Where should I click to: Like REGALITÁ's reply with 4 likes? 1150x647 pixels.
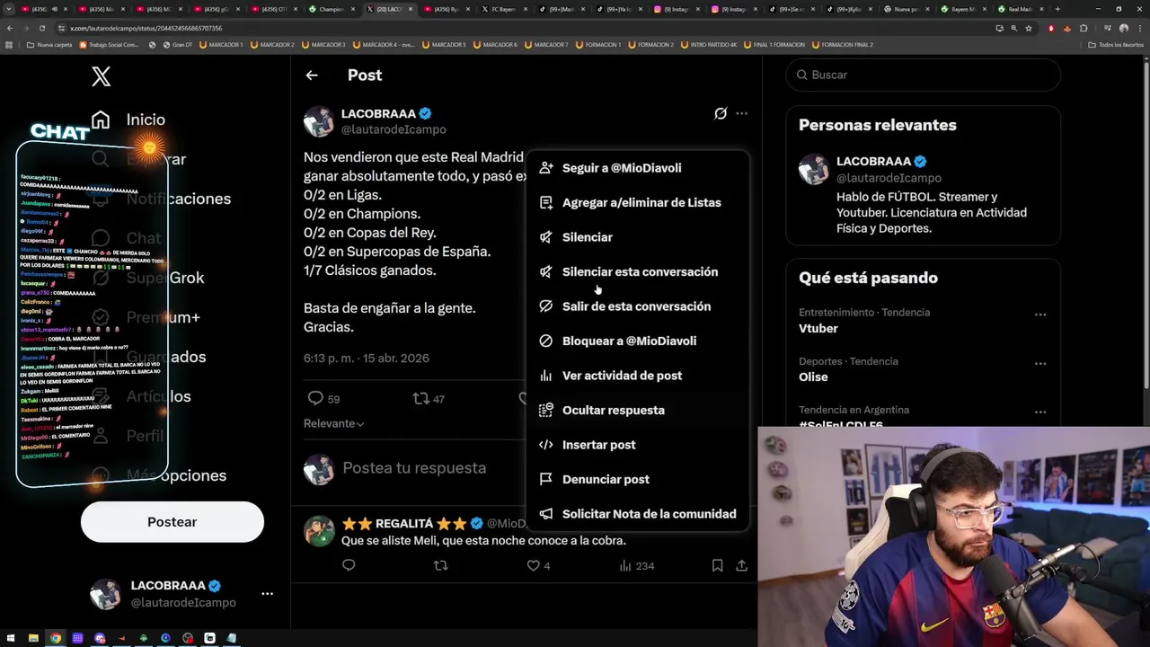534,565
